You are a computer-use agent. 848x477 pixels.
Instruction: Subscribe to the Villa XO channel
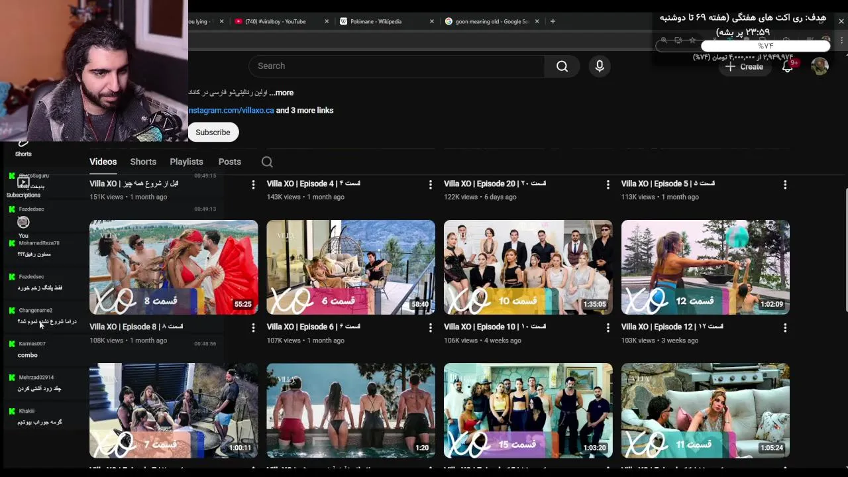point(213,132)
